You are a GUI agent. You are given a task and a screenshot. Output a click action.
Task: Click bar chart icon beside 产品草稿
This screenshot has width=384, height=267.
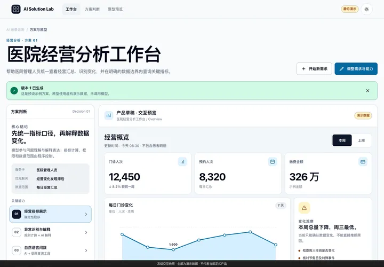coord(109,115)
